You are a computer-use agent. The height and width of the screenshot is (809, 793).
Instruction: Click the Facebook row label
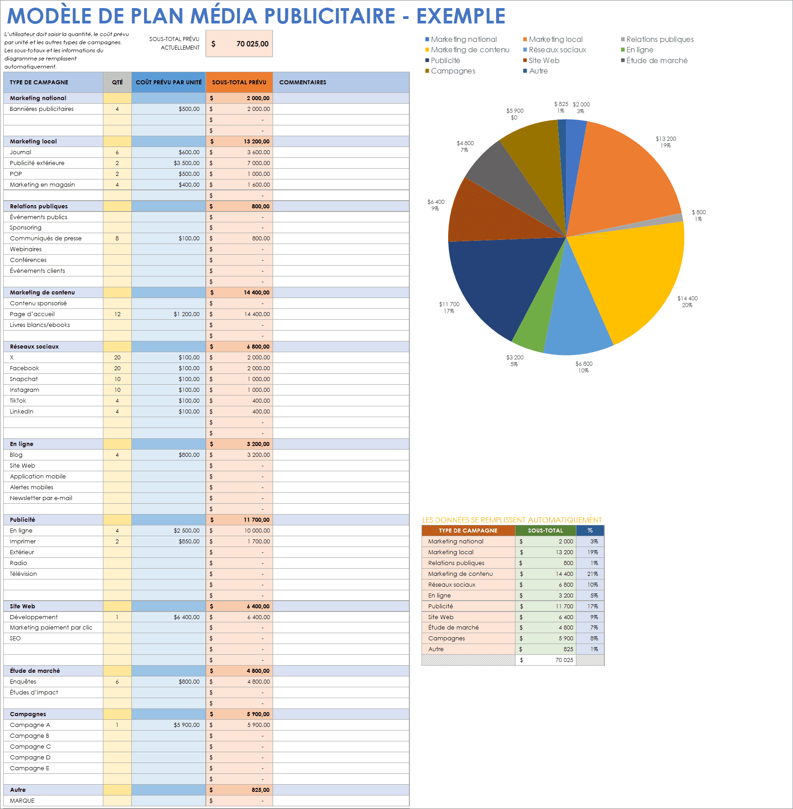pyautogui.click(x=53, y=368)
